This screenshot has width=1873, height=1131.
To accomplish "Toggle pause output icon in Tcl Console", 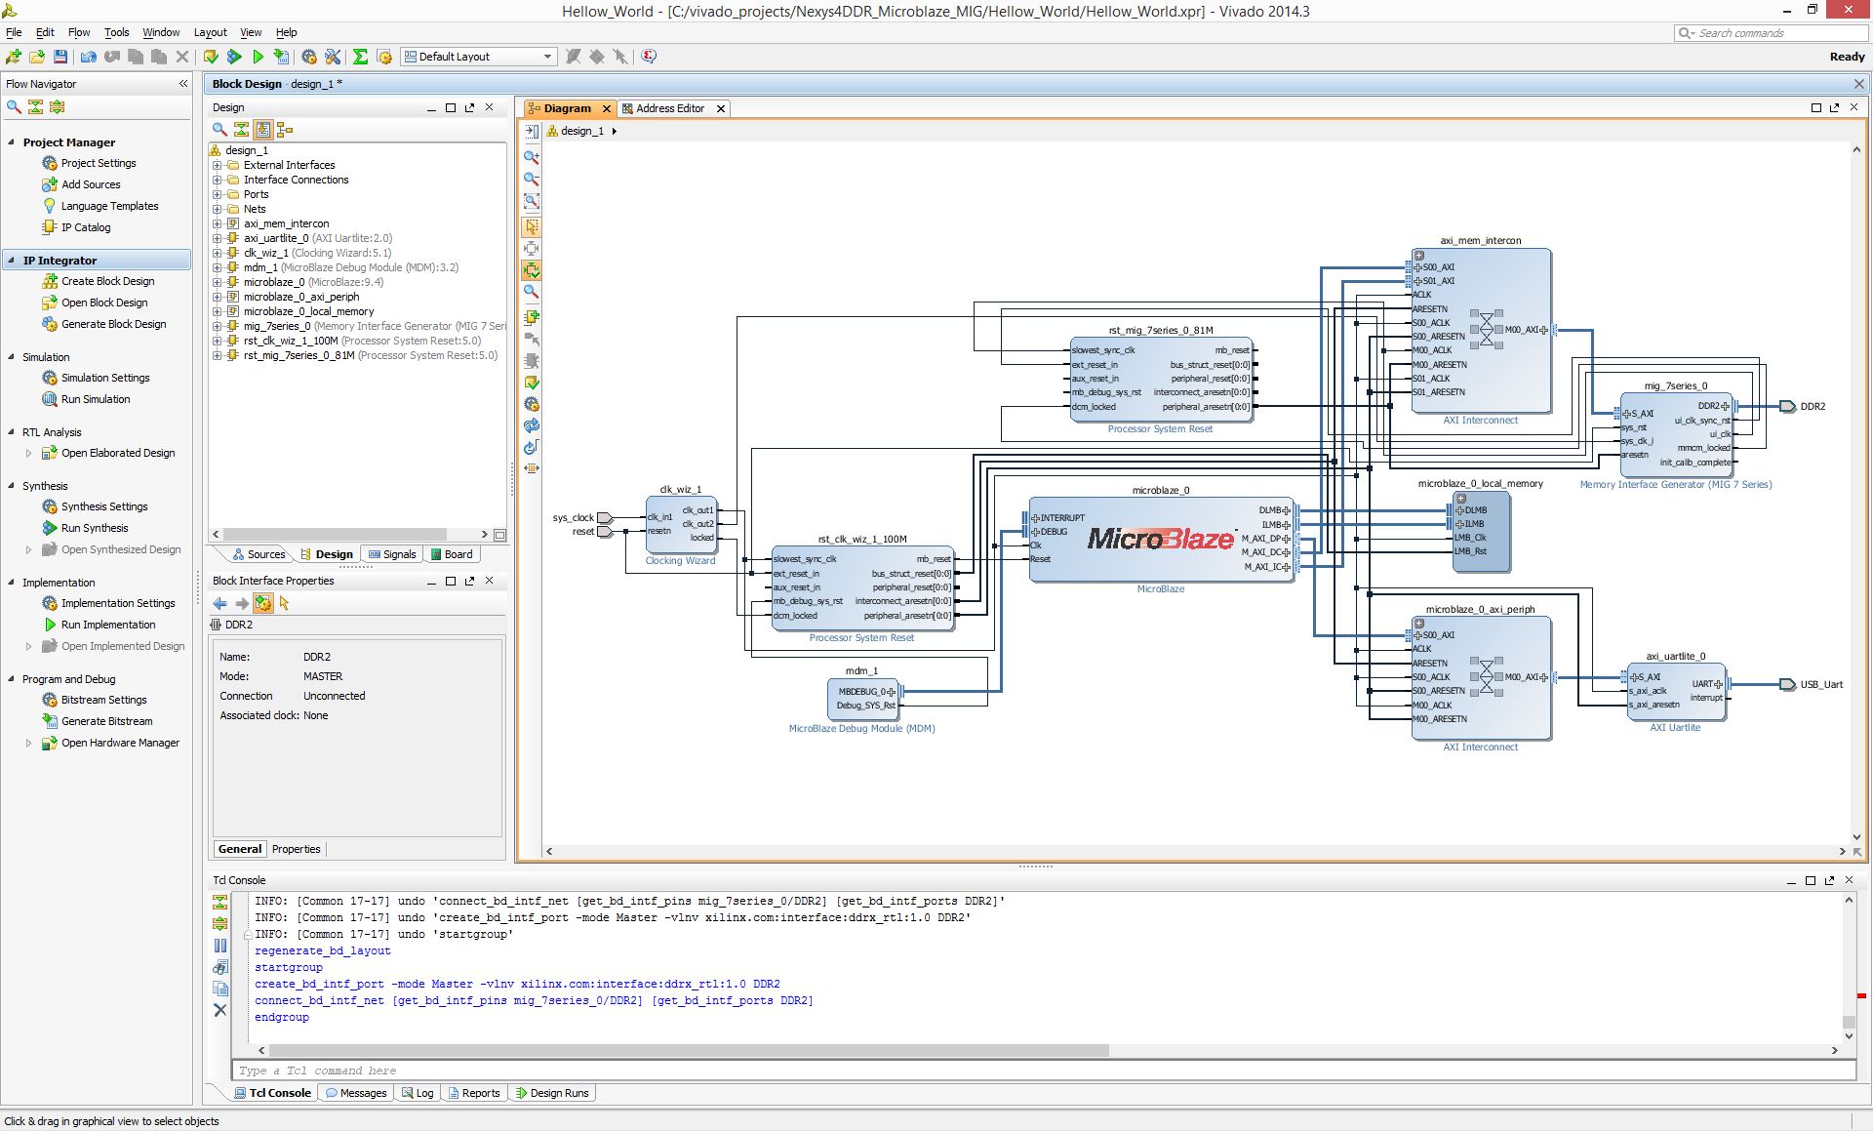I will [x=220, y=945].
